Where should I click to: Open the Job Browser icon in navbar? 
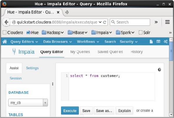(158, 42)
